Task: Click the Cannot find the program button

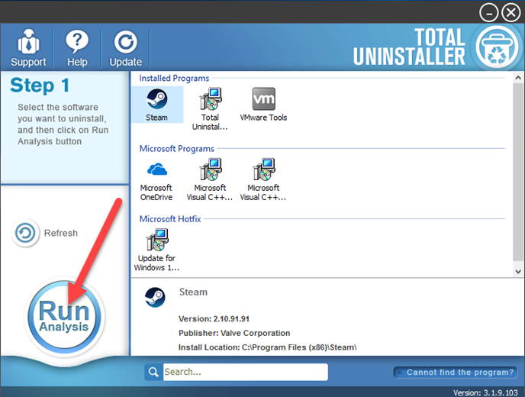Action: tap(456, 373)
